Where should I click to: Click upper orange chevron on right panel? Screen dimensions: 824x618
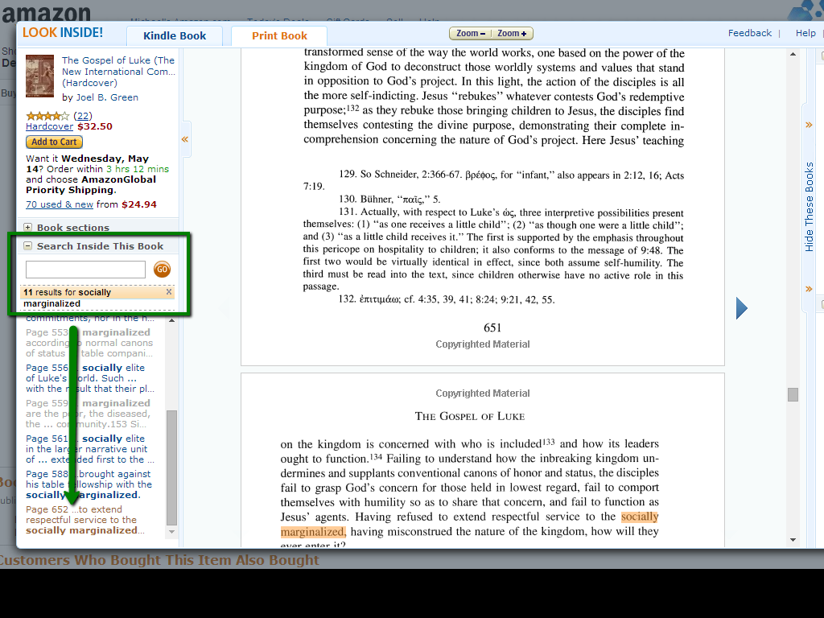pos(809,125)
